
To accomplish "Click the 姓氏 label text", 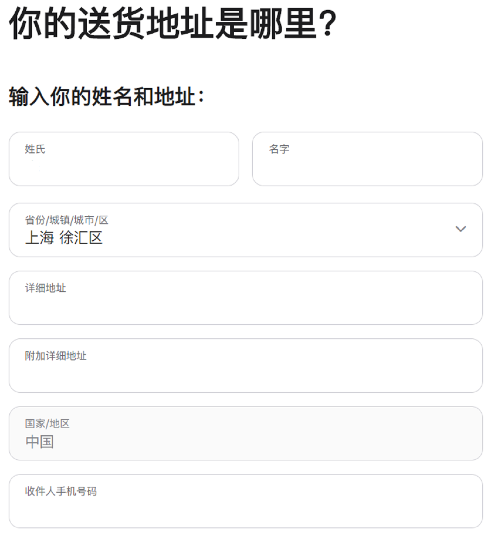I will [x=35, y=149].
